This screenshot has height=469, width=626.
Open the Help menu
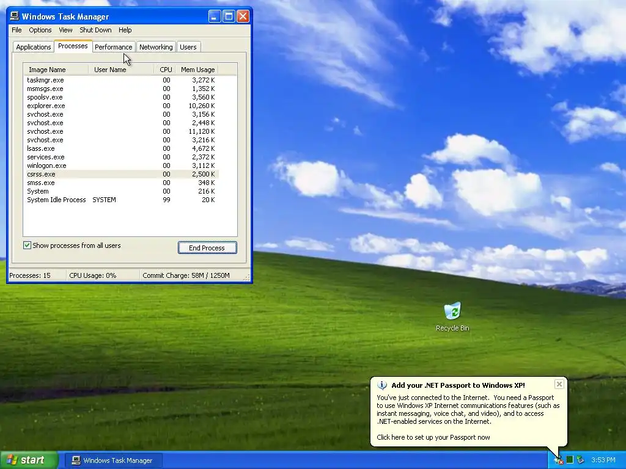(125, 30)
